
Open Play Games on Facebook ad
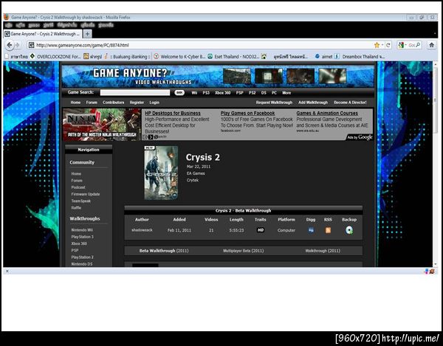click(x=247, y=113)
